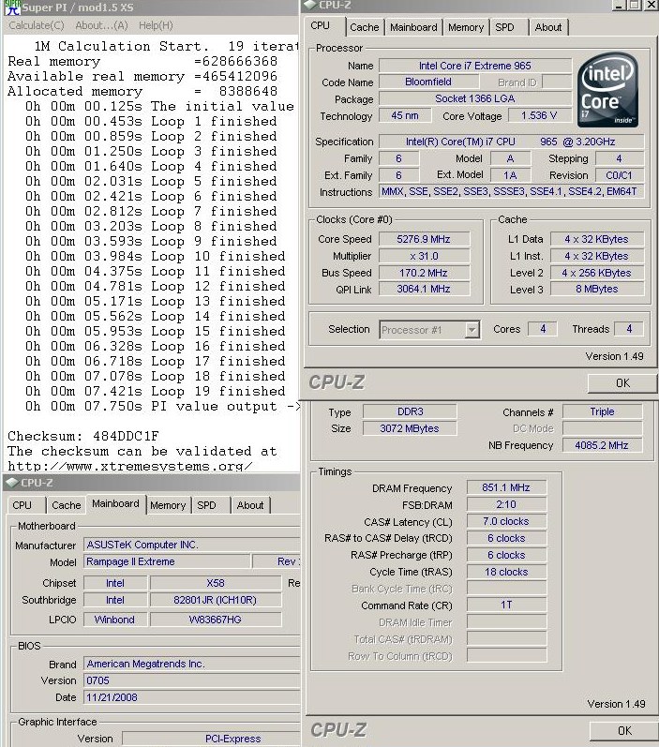Click the Manufacturer value ASUSTeK Computer INC.

tap(191, 545)
